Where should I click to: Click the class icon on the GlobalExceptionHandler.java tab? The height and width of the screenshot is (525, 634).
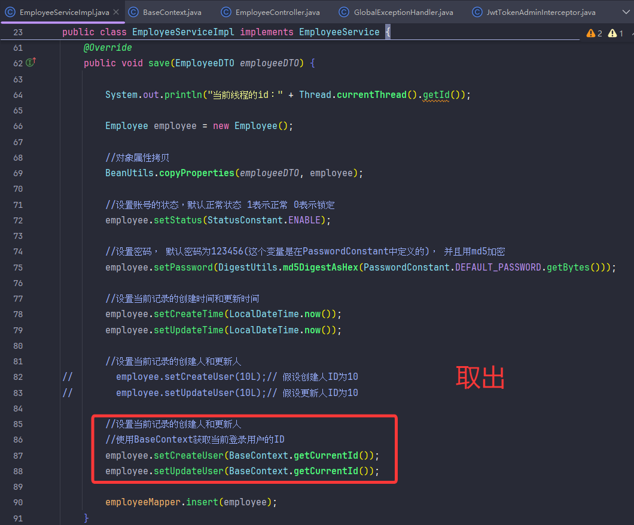click(x=344, y=12)
